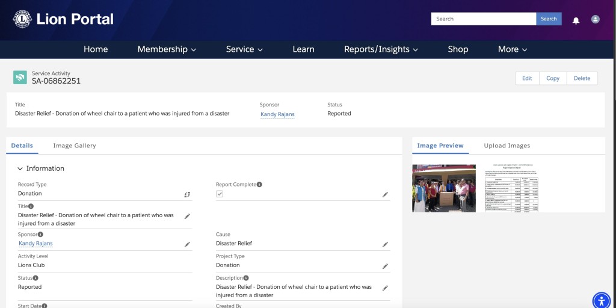Edit the Sponsor field pencil icon
Screen dimensions: 616x308
(188, 244)
